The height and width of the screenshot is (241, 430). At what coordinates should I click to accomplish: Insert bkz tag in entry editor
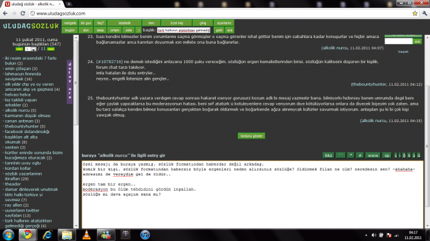(x=328, y=155)
